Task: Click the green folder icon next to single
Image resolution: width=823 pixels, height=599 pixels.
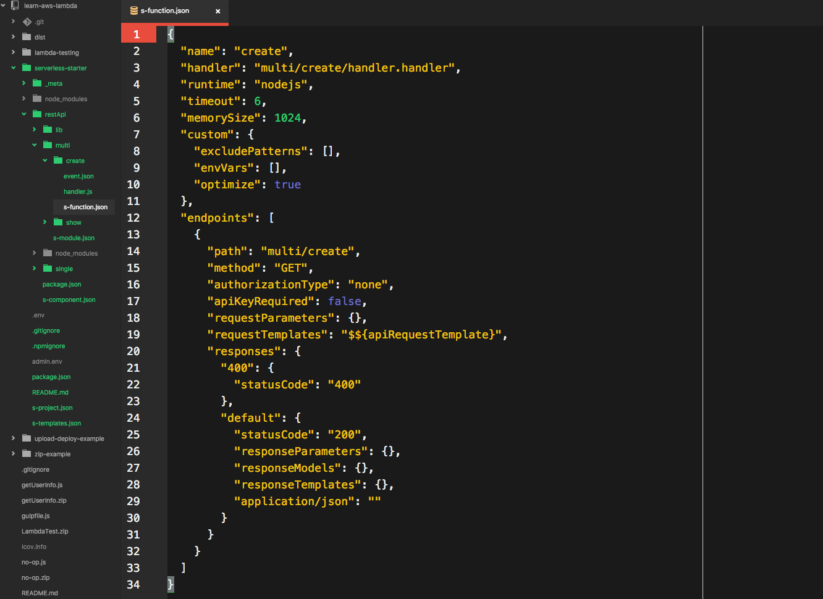Action: [x=48, y=269]
